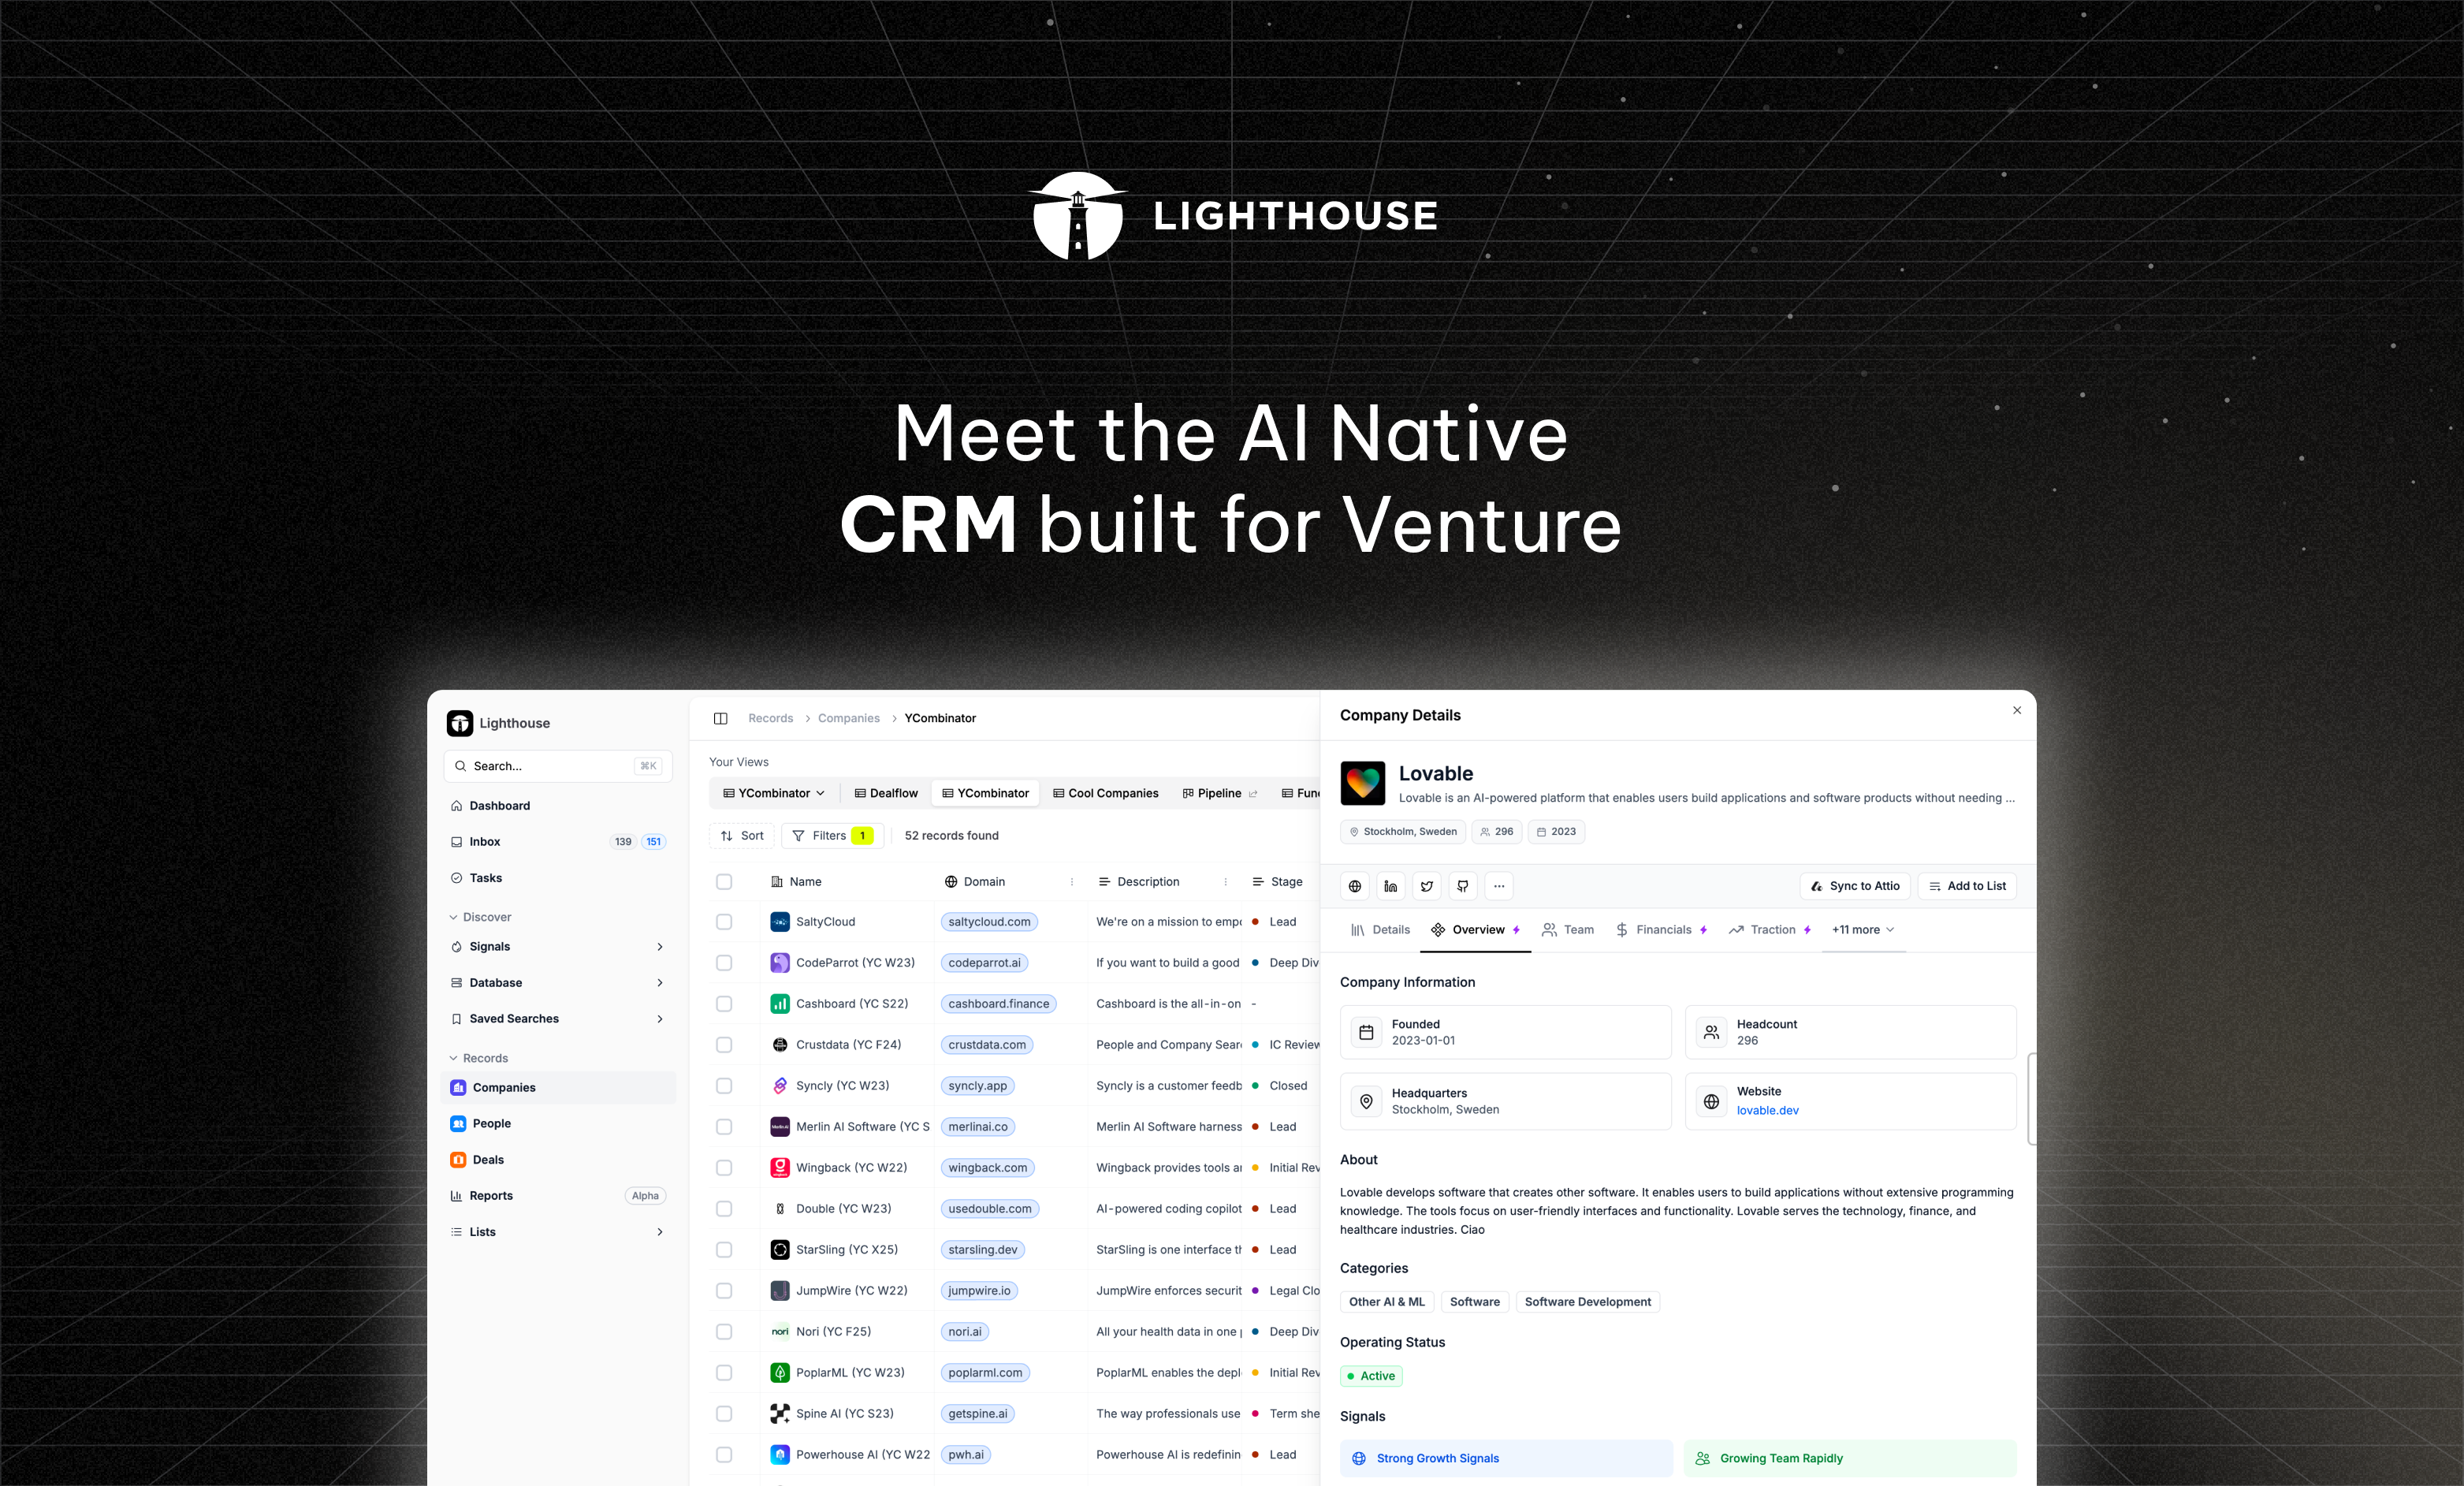
Task: Expand the +11 more tabs dropdown
Action: [x=1861, y=929]
